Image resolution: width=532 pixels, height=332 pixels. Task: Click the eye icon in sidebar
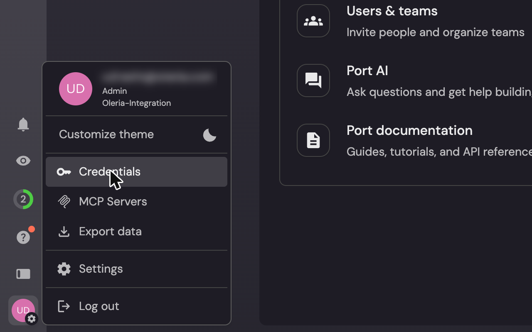[x=23, y=161]
